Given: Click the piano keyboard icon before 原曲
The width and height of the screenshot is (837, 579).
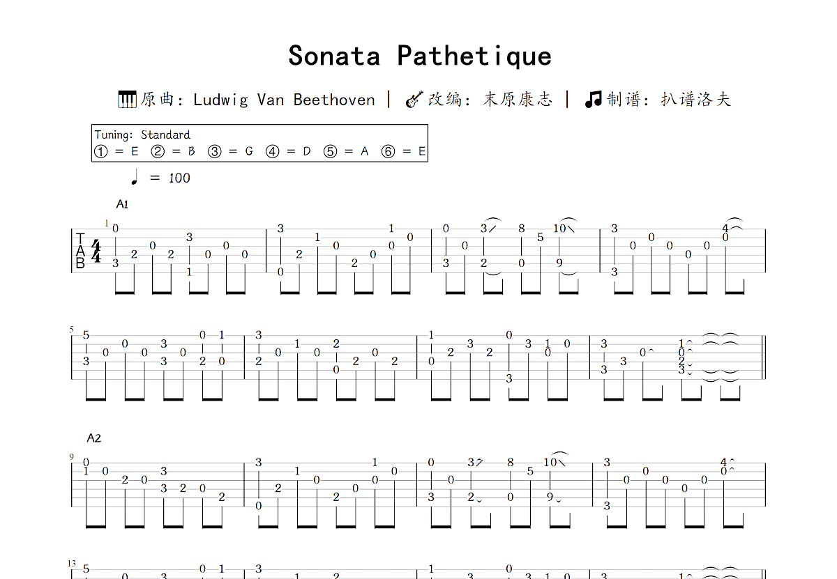Looking at the screenshot, I should coord(128,100).
